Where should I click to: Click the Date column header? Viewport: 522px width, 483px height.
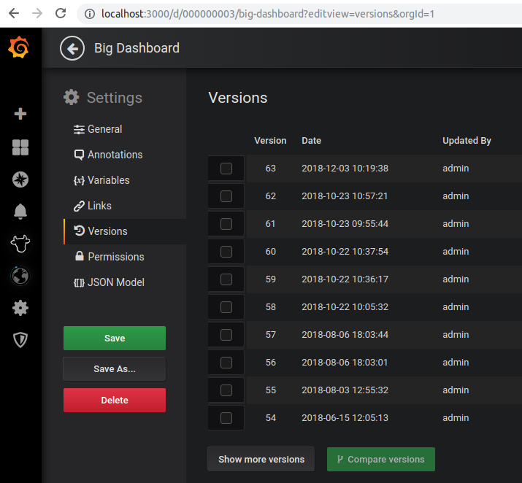[311, 141]
